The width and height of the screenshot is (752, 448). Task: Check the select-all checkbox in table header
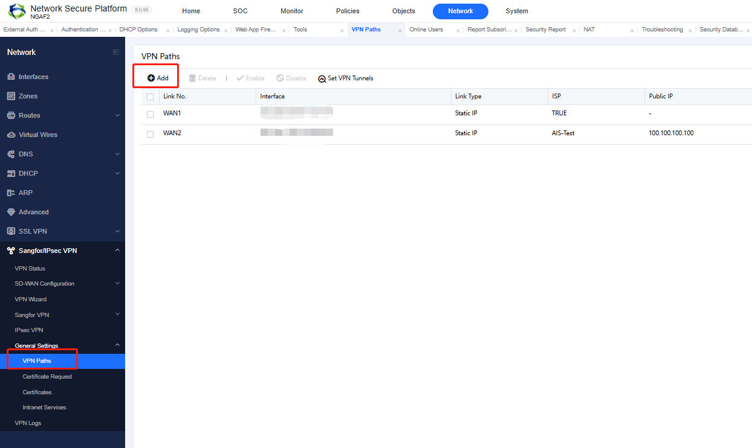click(150, 96)
